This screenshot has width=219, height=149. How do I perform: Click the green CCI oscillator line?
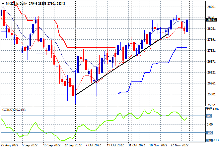pyautogui.click(x=94, y=124)
